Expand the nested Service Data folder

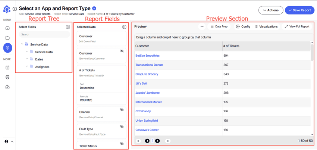click(27, 51)
